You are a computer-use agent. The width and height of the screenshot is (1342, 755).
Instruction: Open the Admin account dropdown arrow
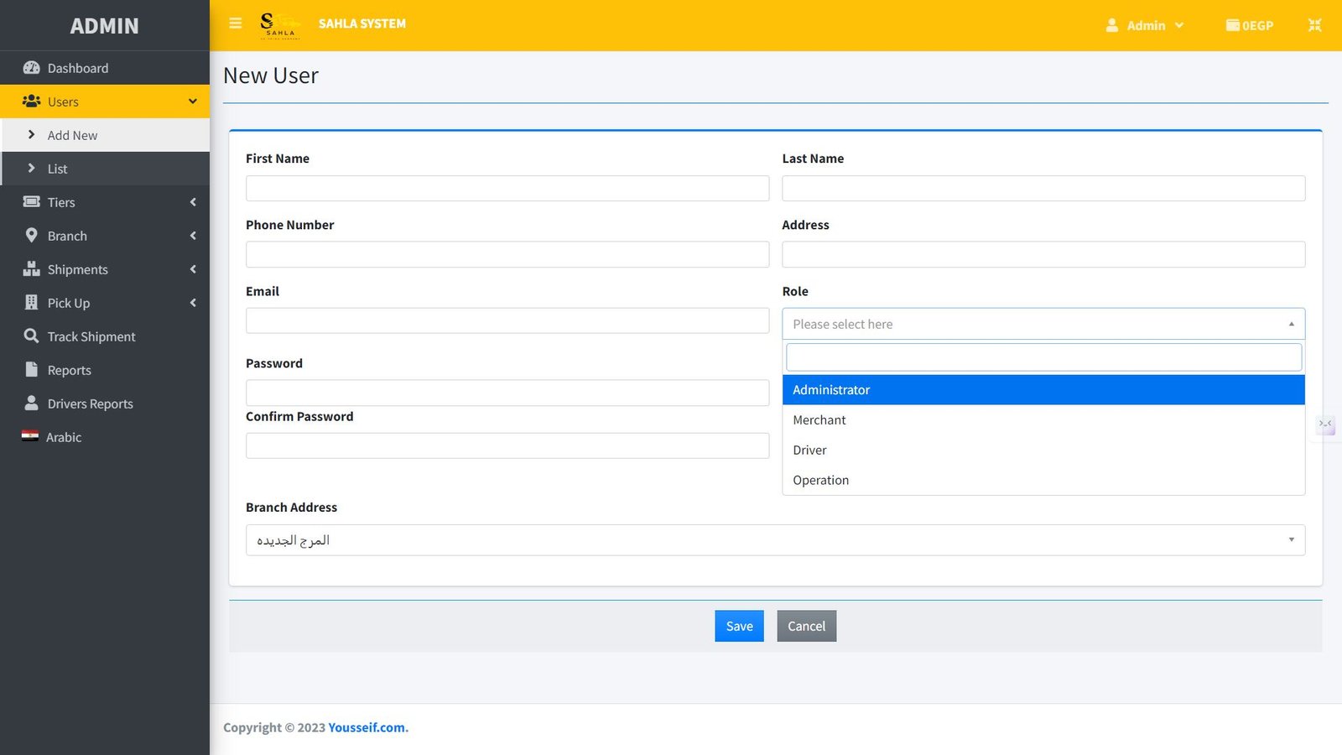click(x=1178, y=25)
